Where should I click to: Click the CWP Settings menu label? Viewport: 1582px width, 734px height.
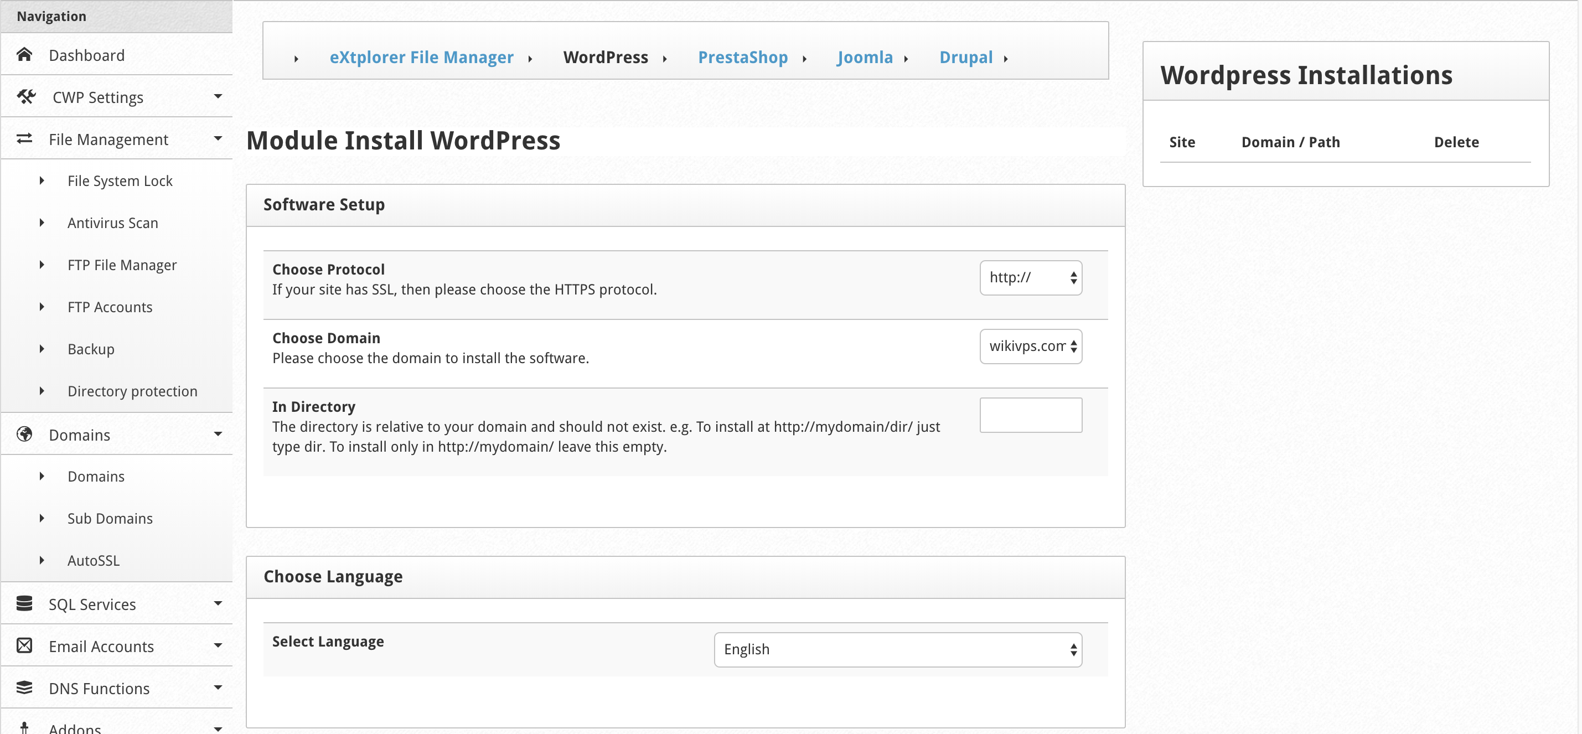click(97, 97)
